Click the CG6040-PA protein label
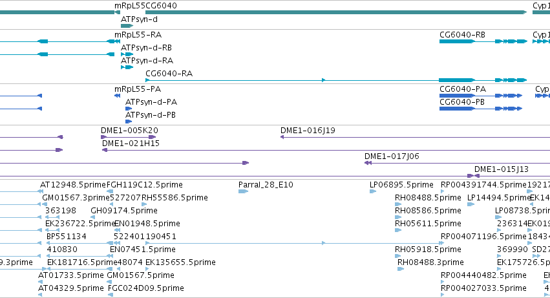The width and height of the screenshot is (550, 298). pos(463,89)
